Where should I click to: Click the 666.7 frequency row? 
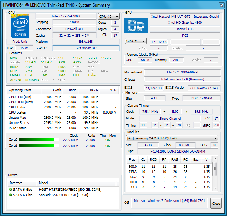click(x=169, y=177)
